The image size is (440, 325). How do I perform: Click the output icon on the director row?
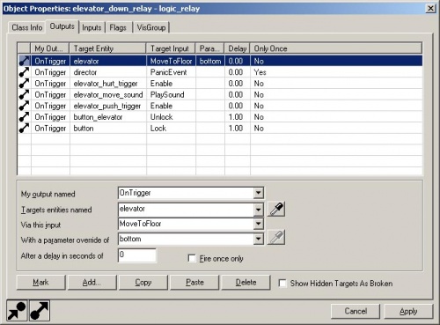point(24,72)
